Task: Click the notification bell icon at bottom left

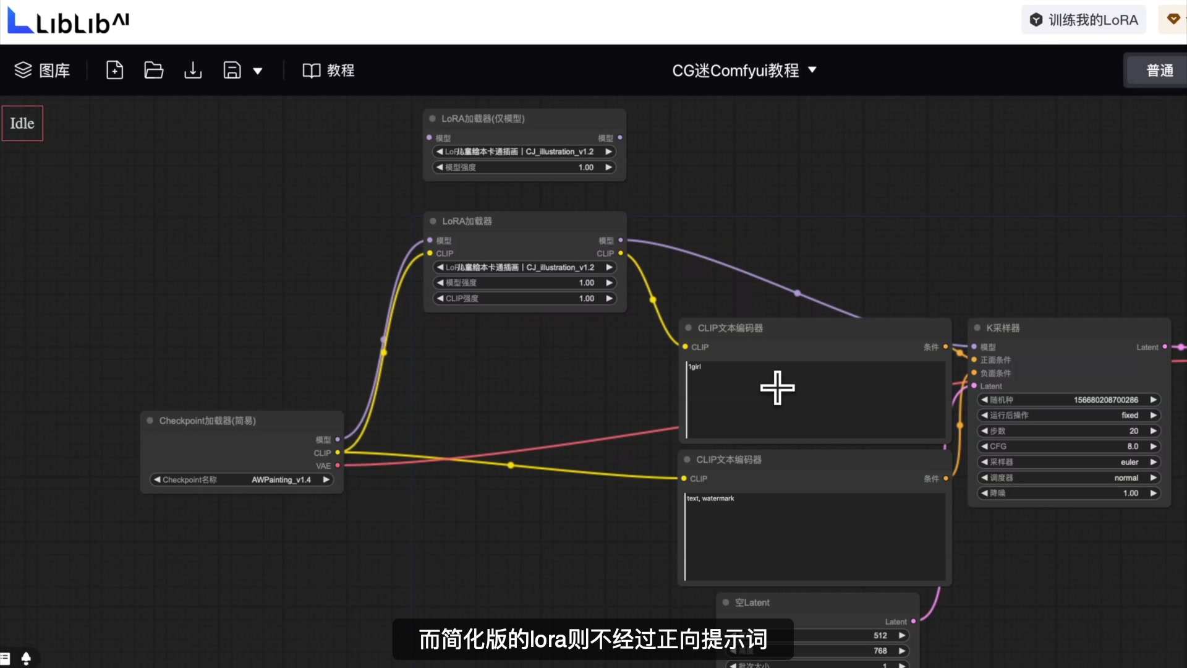Action: [x=26, y=658]
